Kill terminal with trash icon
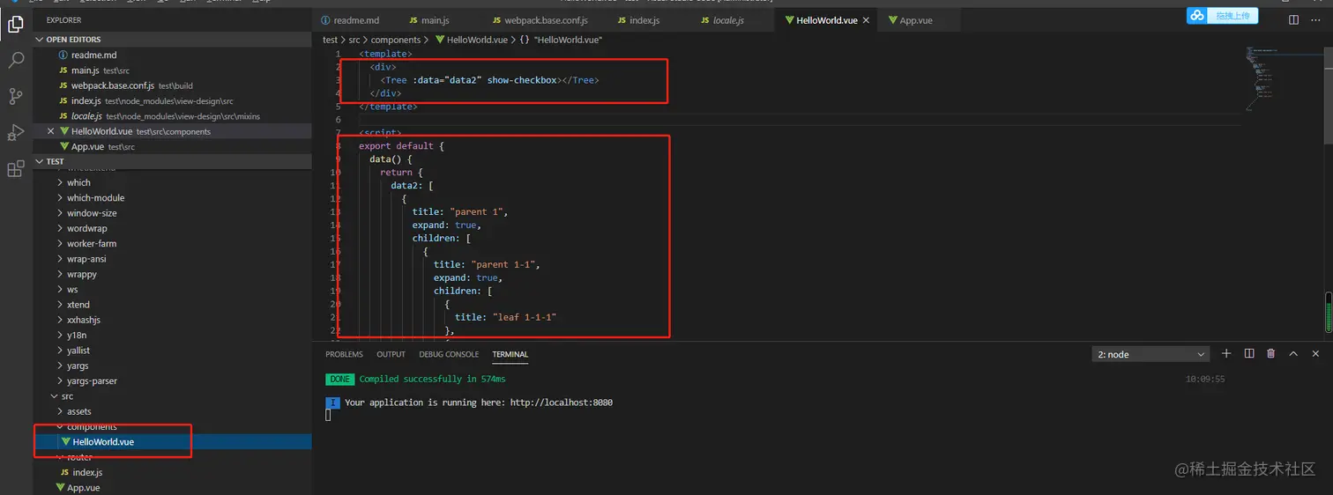The height and width of the screenshot is (495, 1333). tap(1270, 353)
